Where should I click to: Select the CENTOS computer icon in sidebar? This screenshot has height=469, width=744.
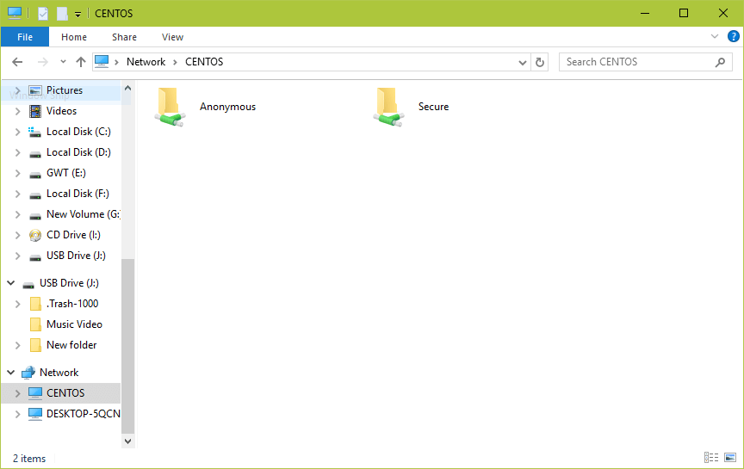(x=35, y=393)
